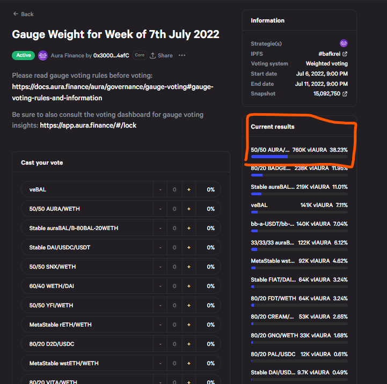Click the Active status badge
This screenshot has height=384, width=387.
point(24,55)
